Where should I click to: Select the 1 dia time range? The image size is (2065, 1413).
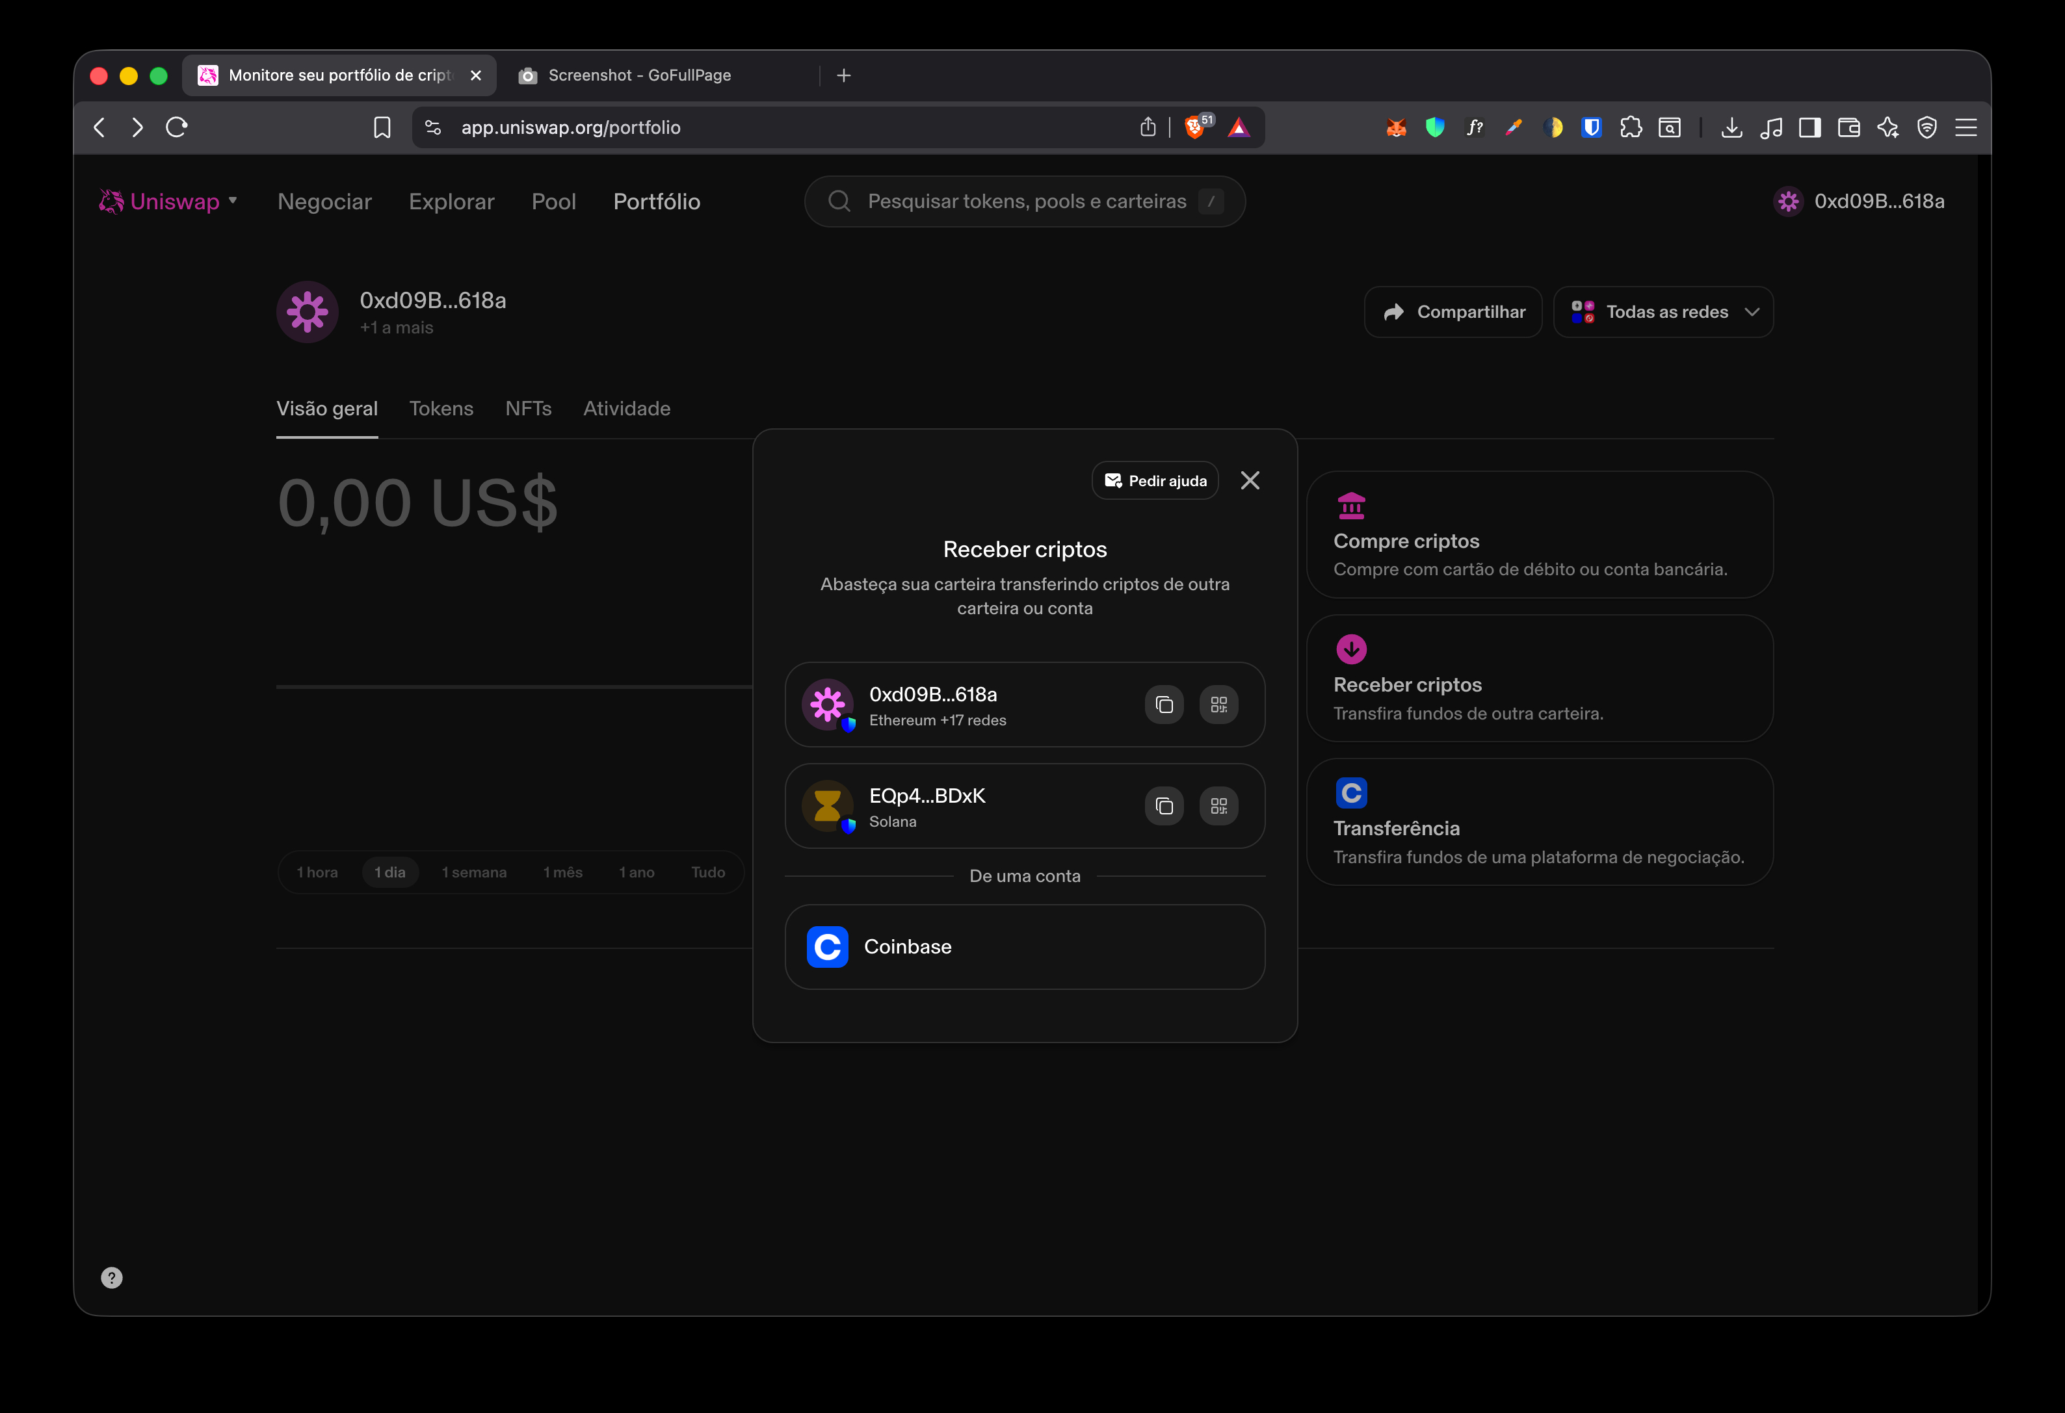tap(390, 872)
